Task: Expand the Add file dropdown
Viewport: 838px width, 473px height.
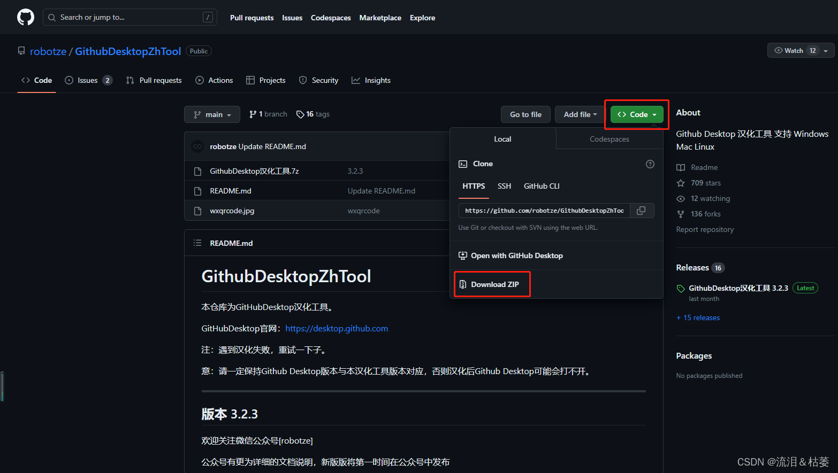Action: pyautogui.click(x=580, y=114)
